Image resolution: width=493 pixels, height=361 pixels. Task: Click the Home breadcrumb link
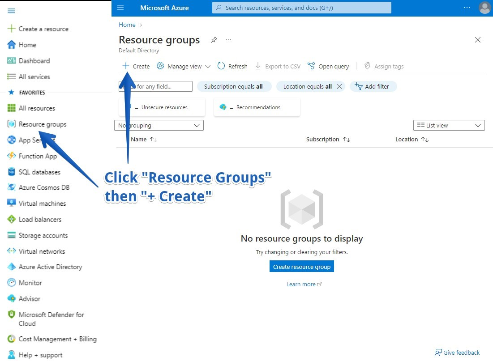(x=127, y=25)
